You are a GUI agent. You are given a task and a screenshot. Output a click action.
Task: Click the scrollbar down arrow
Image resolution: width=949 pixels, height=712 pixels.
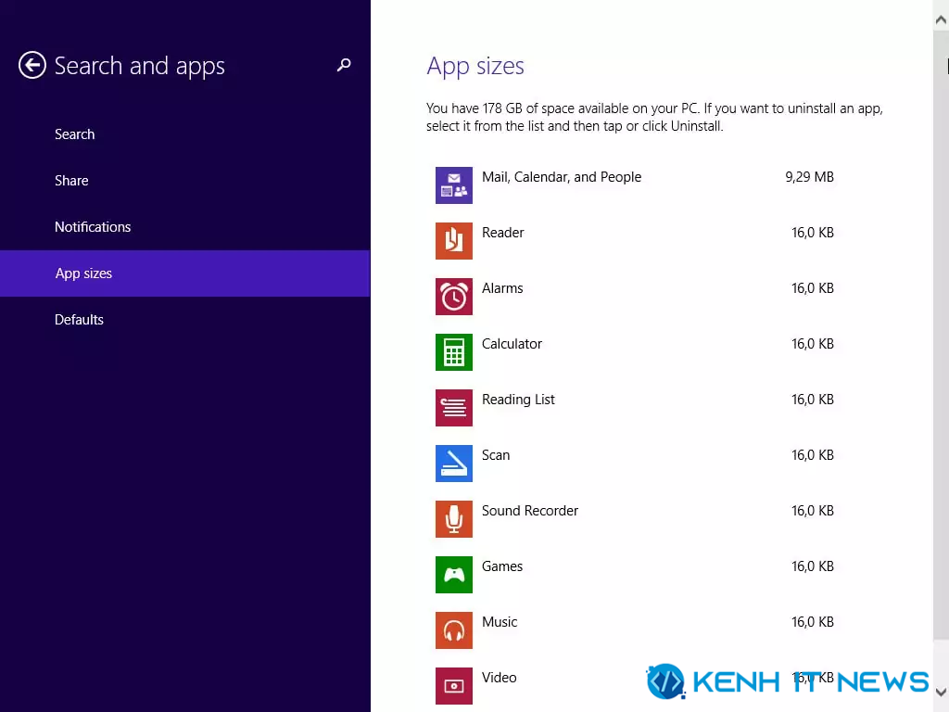point(942,692)
